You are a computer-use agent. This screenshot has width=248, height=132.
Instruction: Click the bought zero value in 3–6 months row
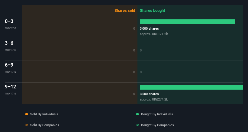pos(141,50)
